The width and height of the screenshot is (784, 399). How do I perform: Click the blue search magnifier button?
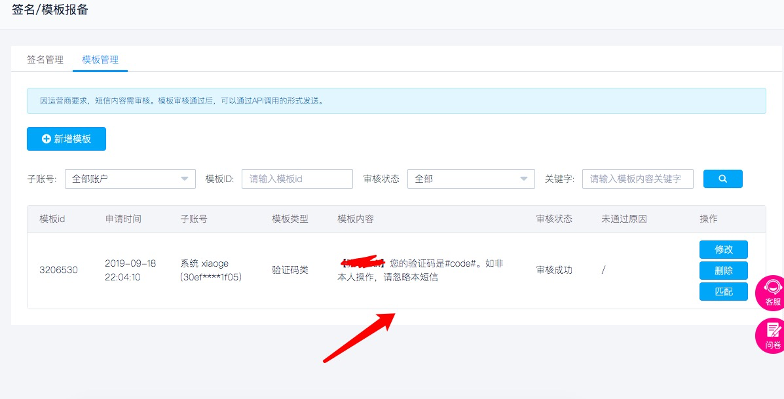coord(722,178)
